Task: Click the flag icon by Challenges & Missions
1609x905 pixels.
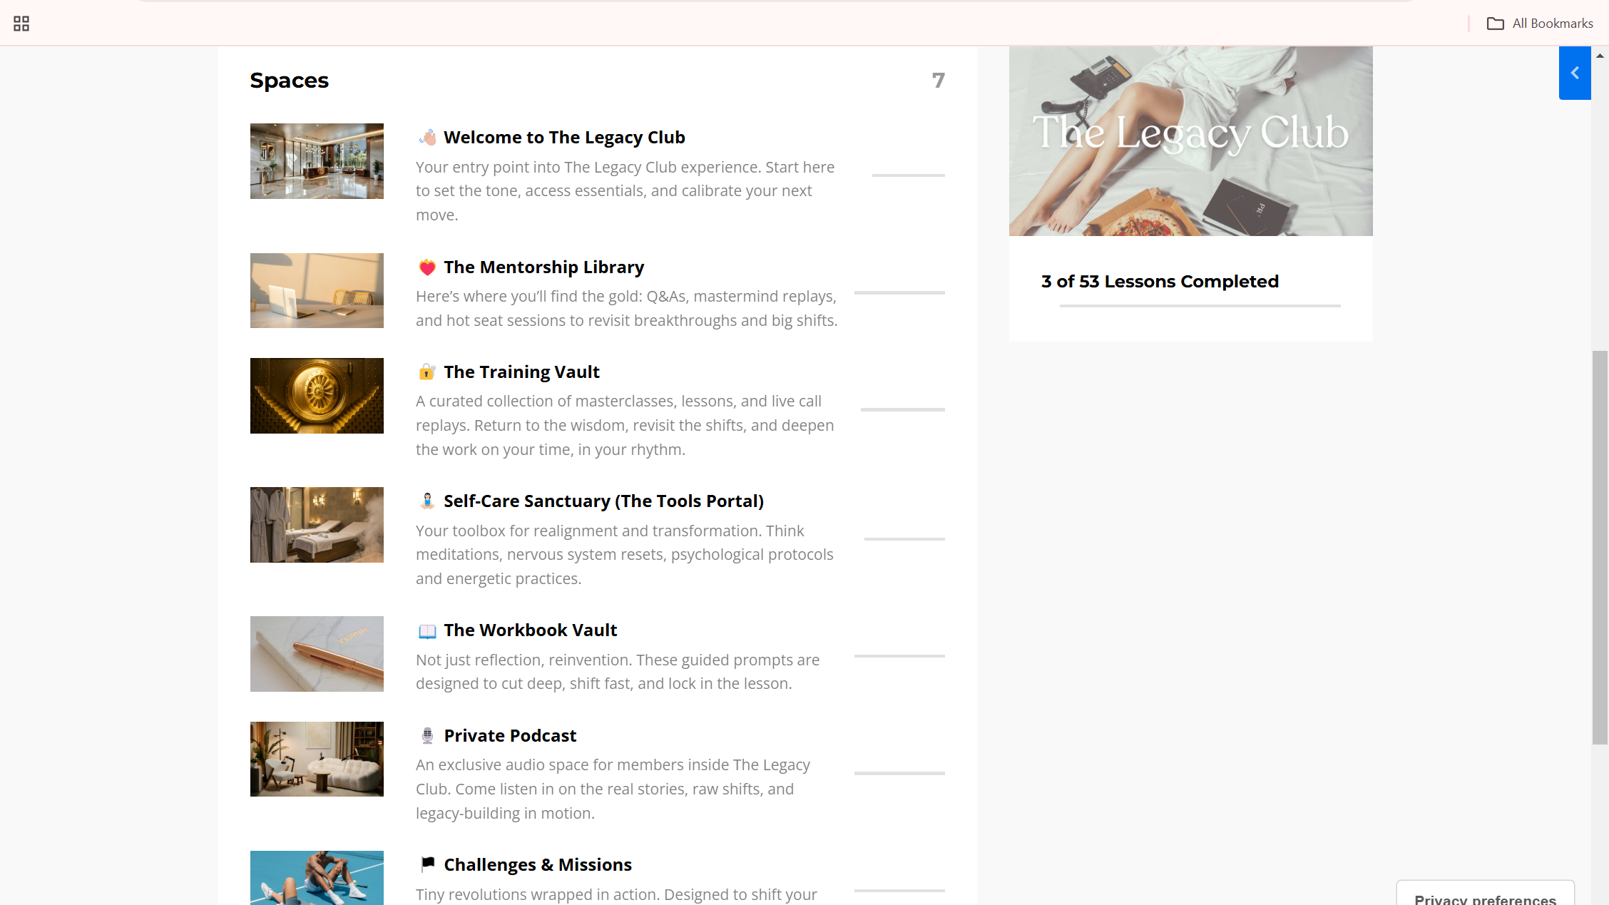Action: coord(427,864)
